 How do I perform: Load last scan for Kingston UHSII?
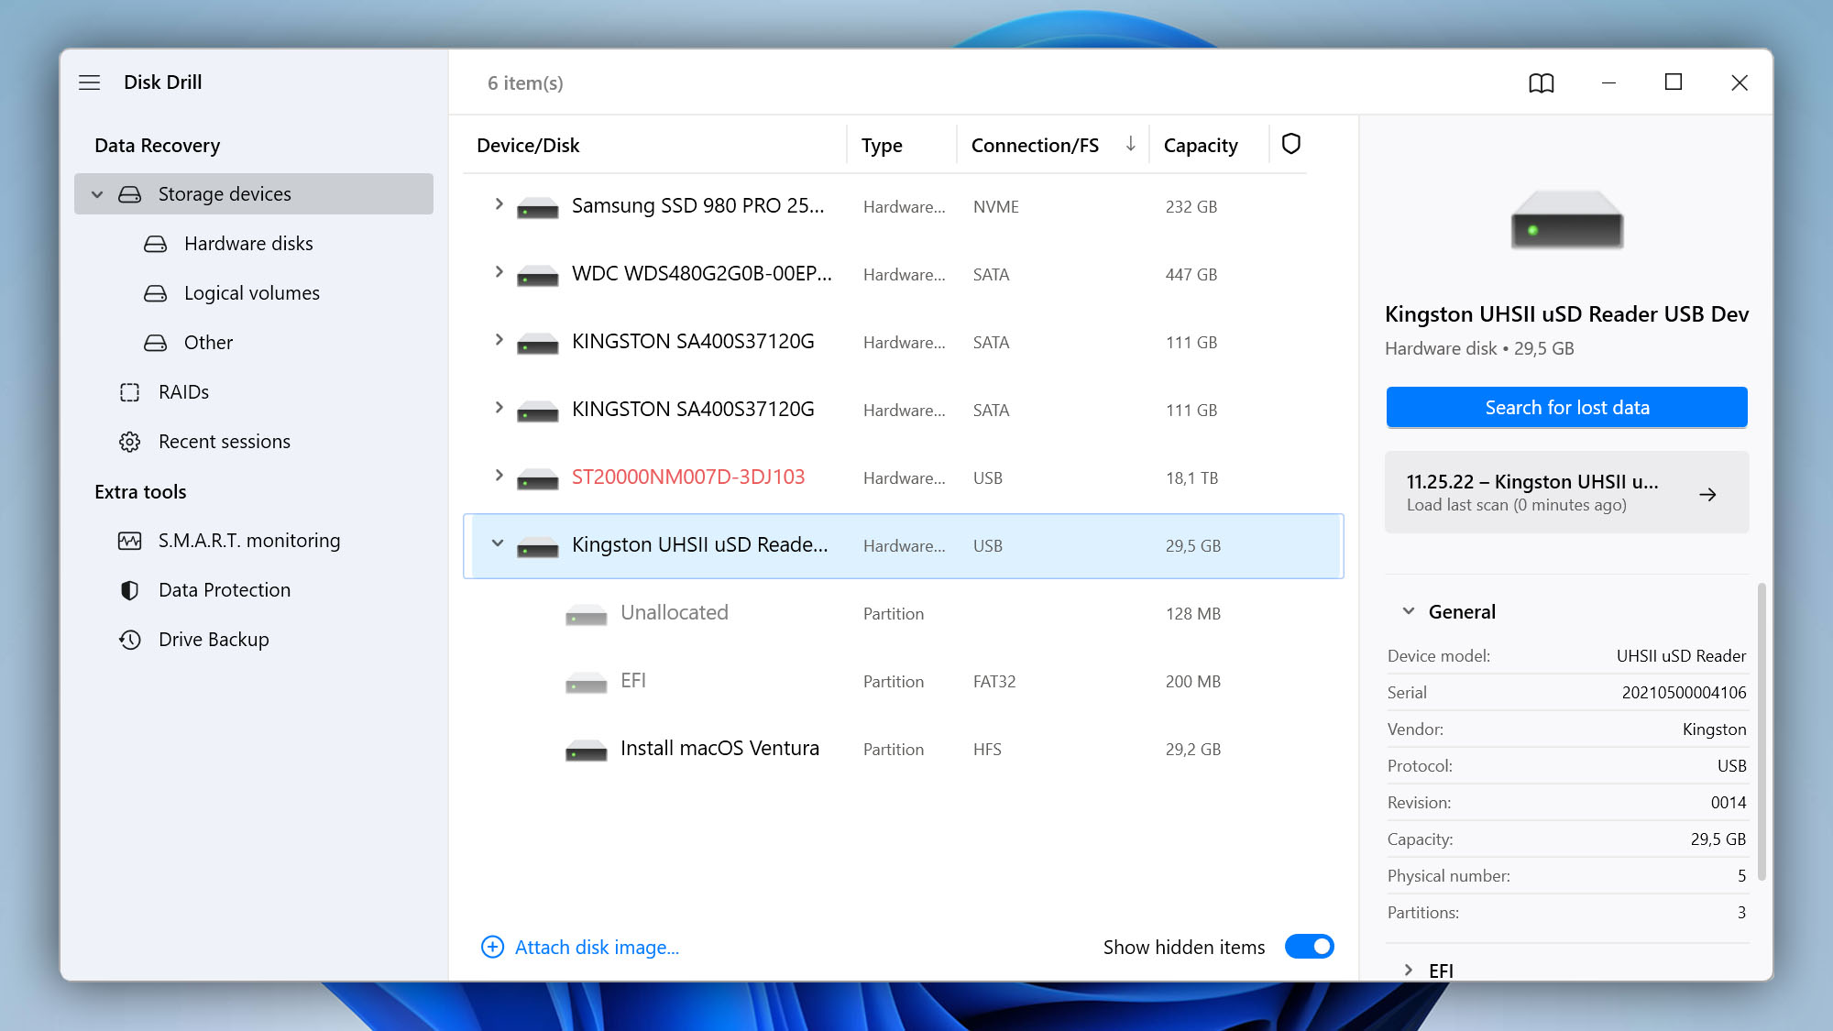(x=1566, y=492)
